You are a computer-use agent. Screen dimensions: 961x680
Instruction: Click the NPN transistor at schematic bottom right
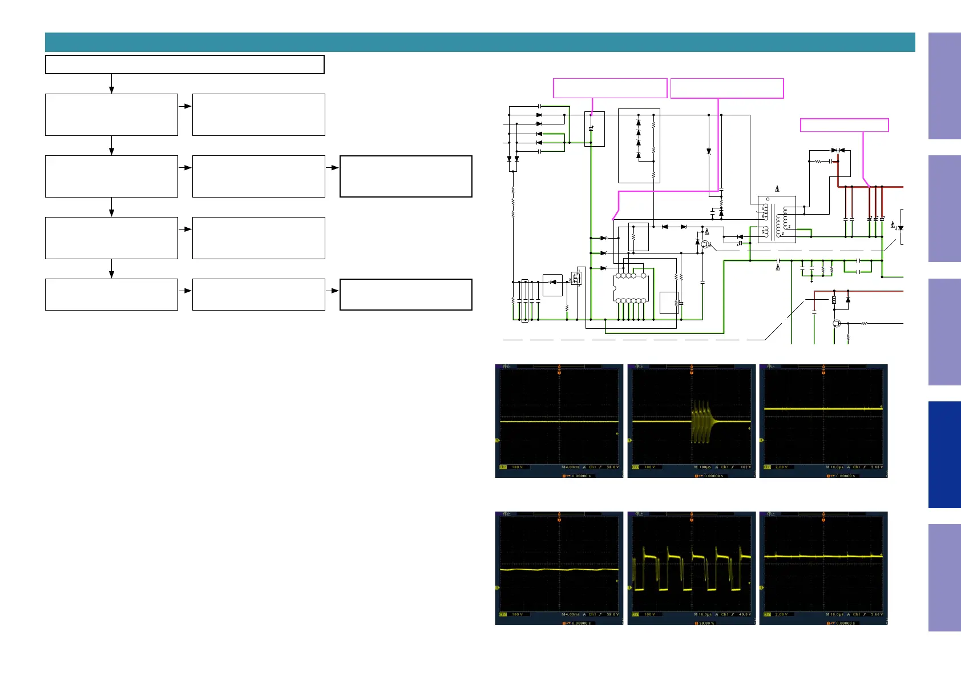pyautogui.click(x=837, y=323)
